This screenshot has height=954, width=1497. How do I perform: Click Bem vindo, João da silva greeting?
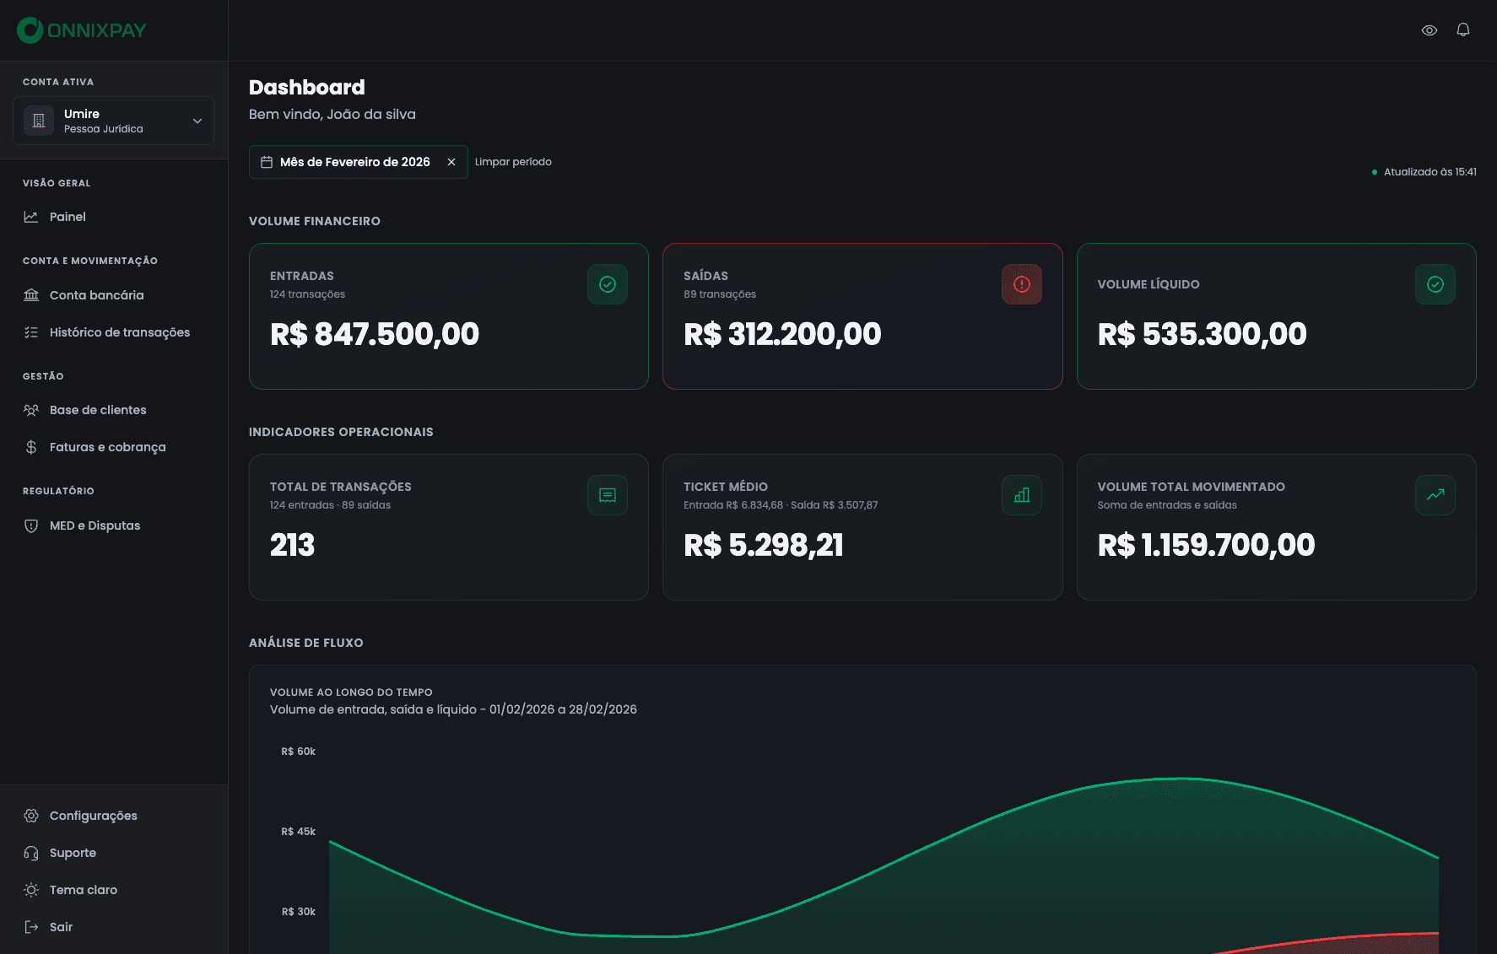(x=332, y=115)
